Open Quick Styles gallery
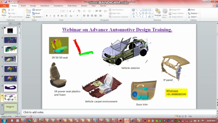This screenshot has width=218, height=123. tap(165, 14)
